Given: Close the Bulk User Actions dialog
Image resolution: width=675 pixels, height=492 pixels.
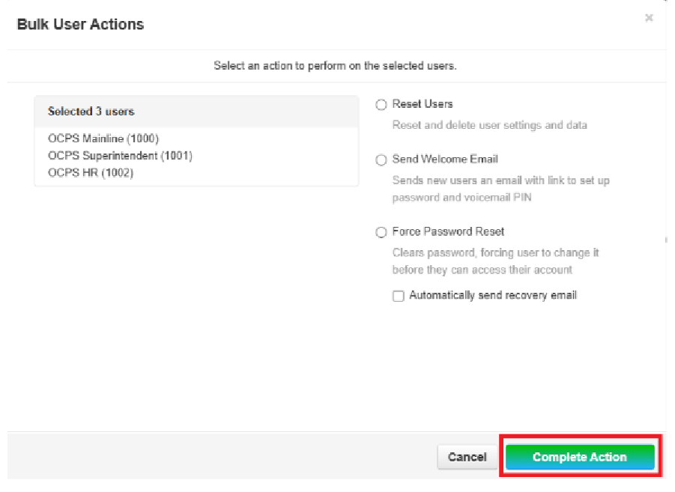Looking at the screenshot, I should point(649,18).
